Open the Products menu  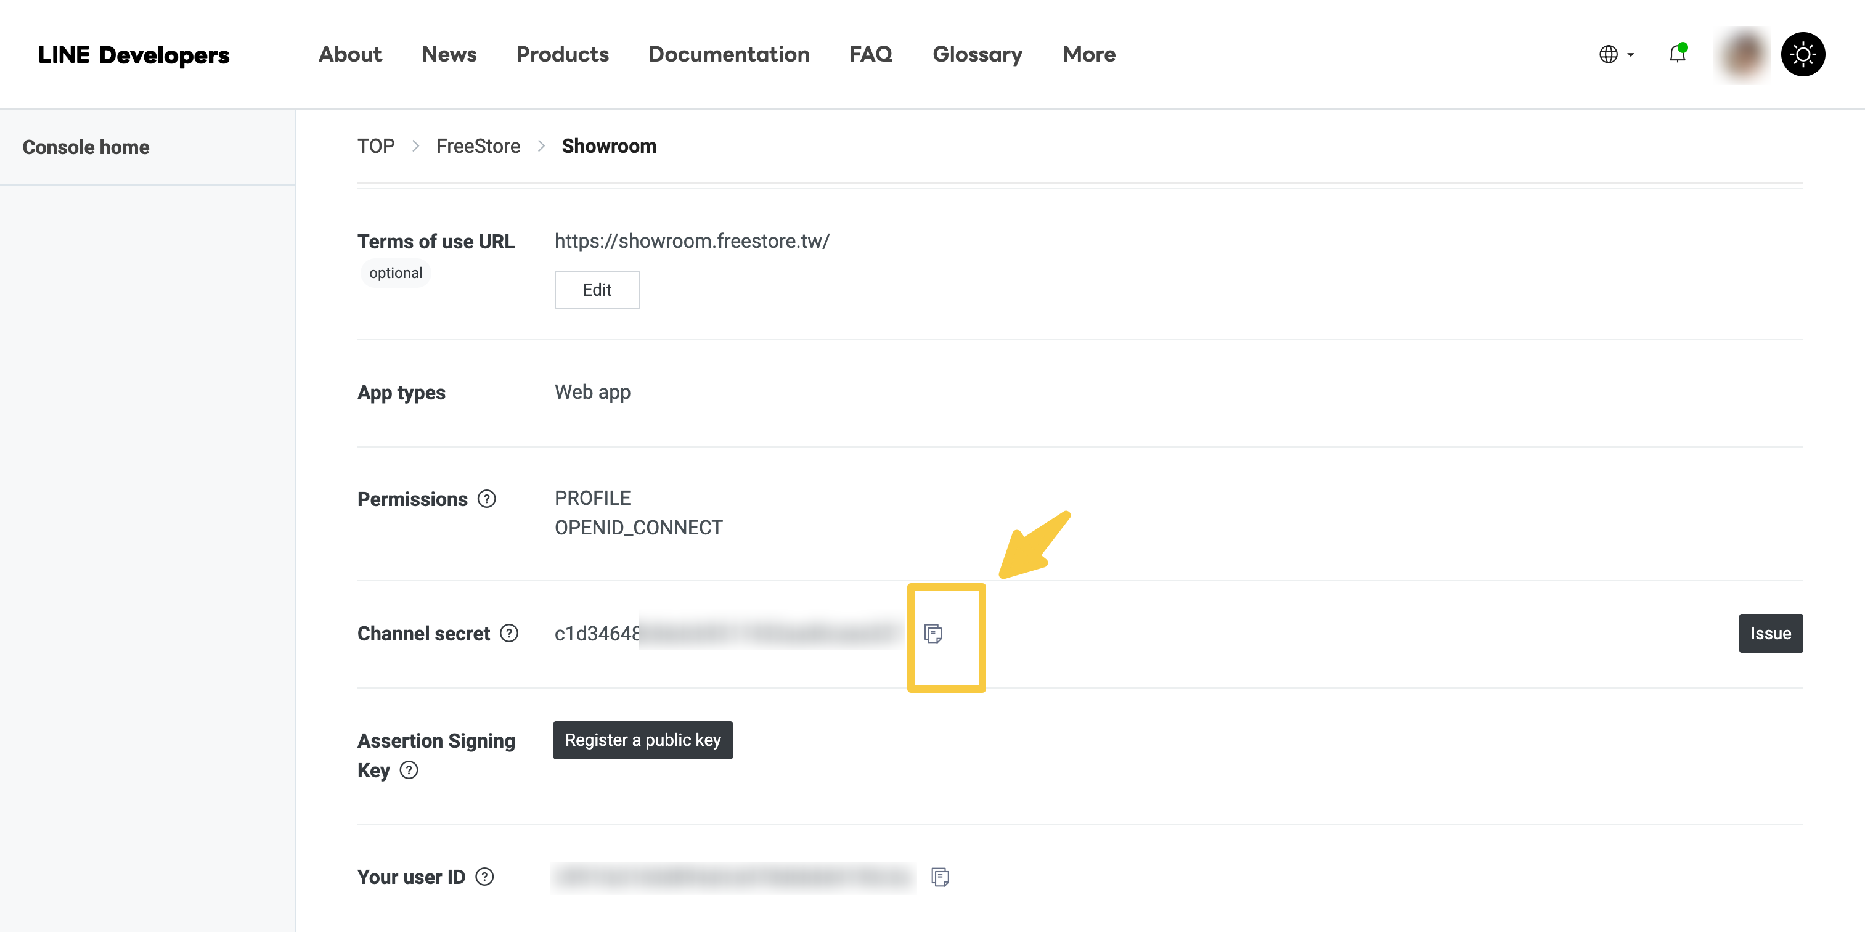pos(562,54)
